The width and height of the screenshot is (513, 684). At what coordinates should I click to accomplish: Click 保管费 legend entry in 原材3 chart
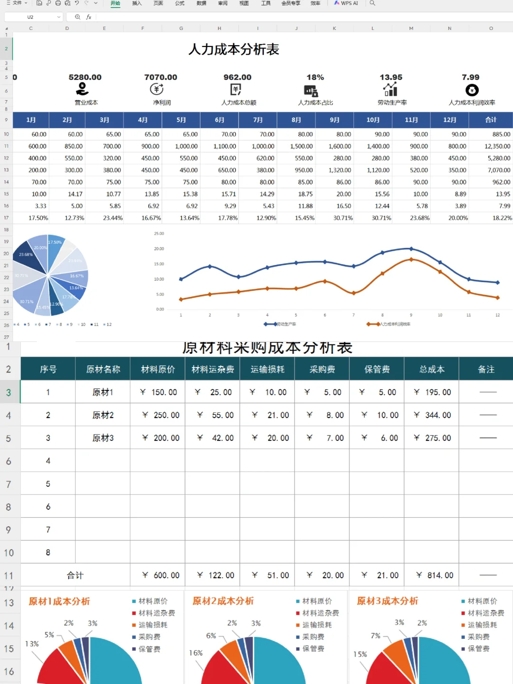(475, 648)
